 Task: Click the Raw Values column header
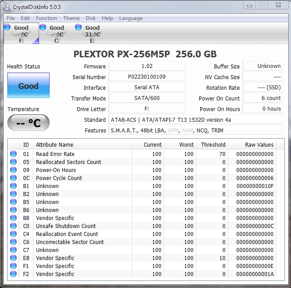pos(259,144)
